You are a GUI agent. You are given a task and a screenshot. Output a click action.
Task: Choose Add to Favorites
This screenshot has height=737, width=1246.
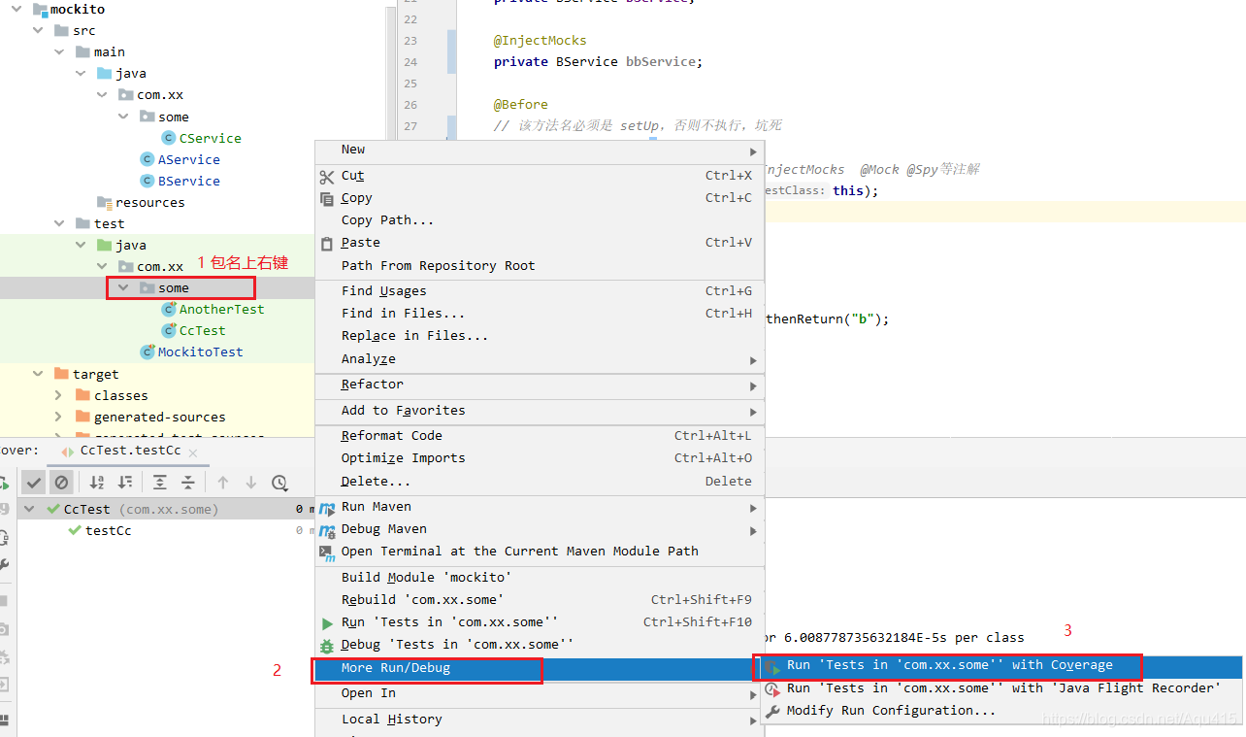[541, 410]
